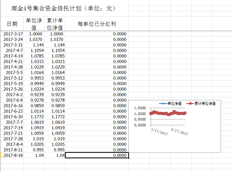Click the date cell 2017-3-17
Image resolution: width=232 pixels, height=172 pixels.
[x=13, y=34]
